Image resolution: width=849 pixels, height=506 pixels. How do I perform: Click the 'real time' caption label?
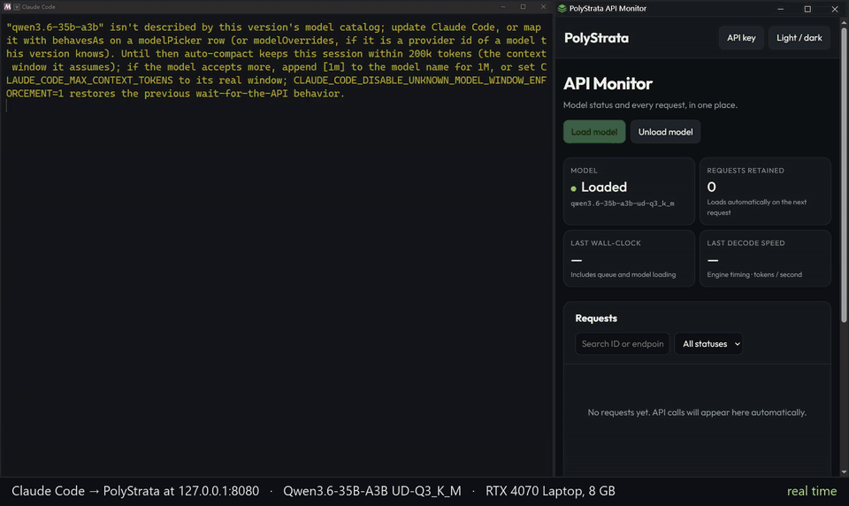[812, 491]
